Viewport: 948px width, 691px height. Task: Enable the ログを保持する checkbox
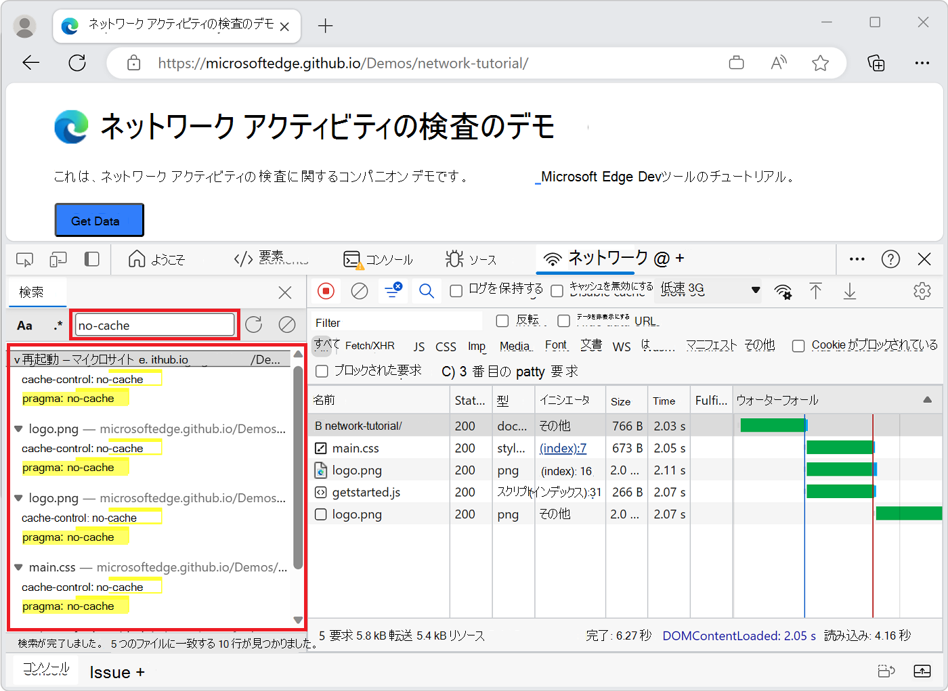456,291
